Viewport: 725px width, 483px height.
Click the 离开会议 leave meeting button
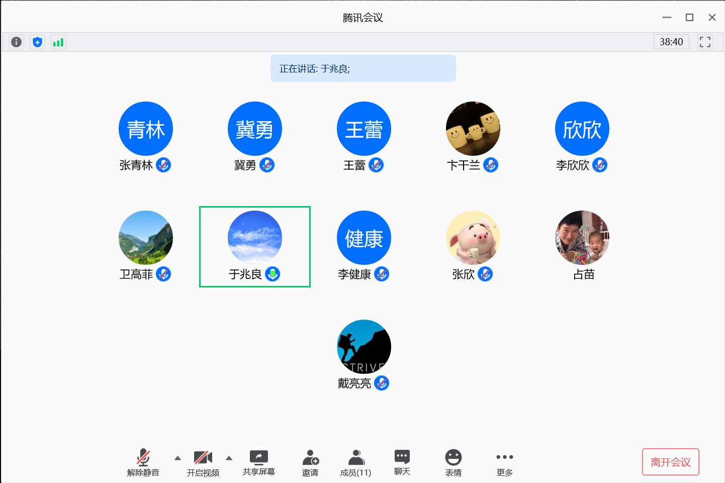coord(671,462)
